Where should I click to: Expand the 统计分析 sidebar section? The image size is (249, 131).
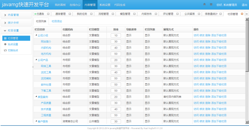coord(16,23)
